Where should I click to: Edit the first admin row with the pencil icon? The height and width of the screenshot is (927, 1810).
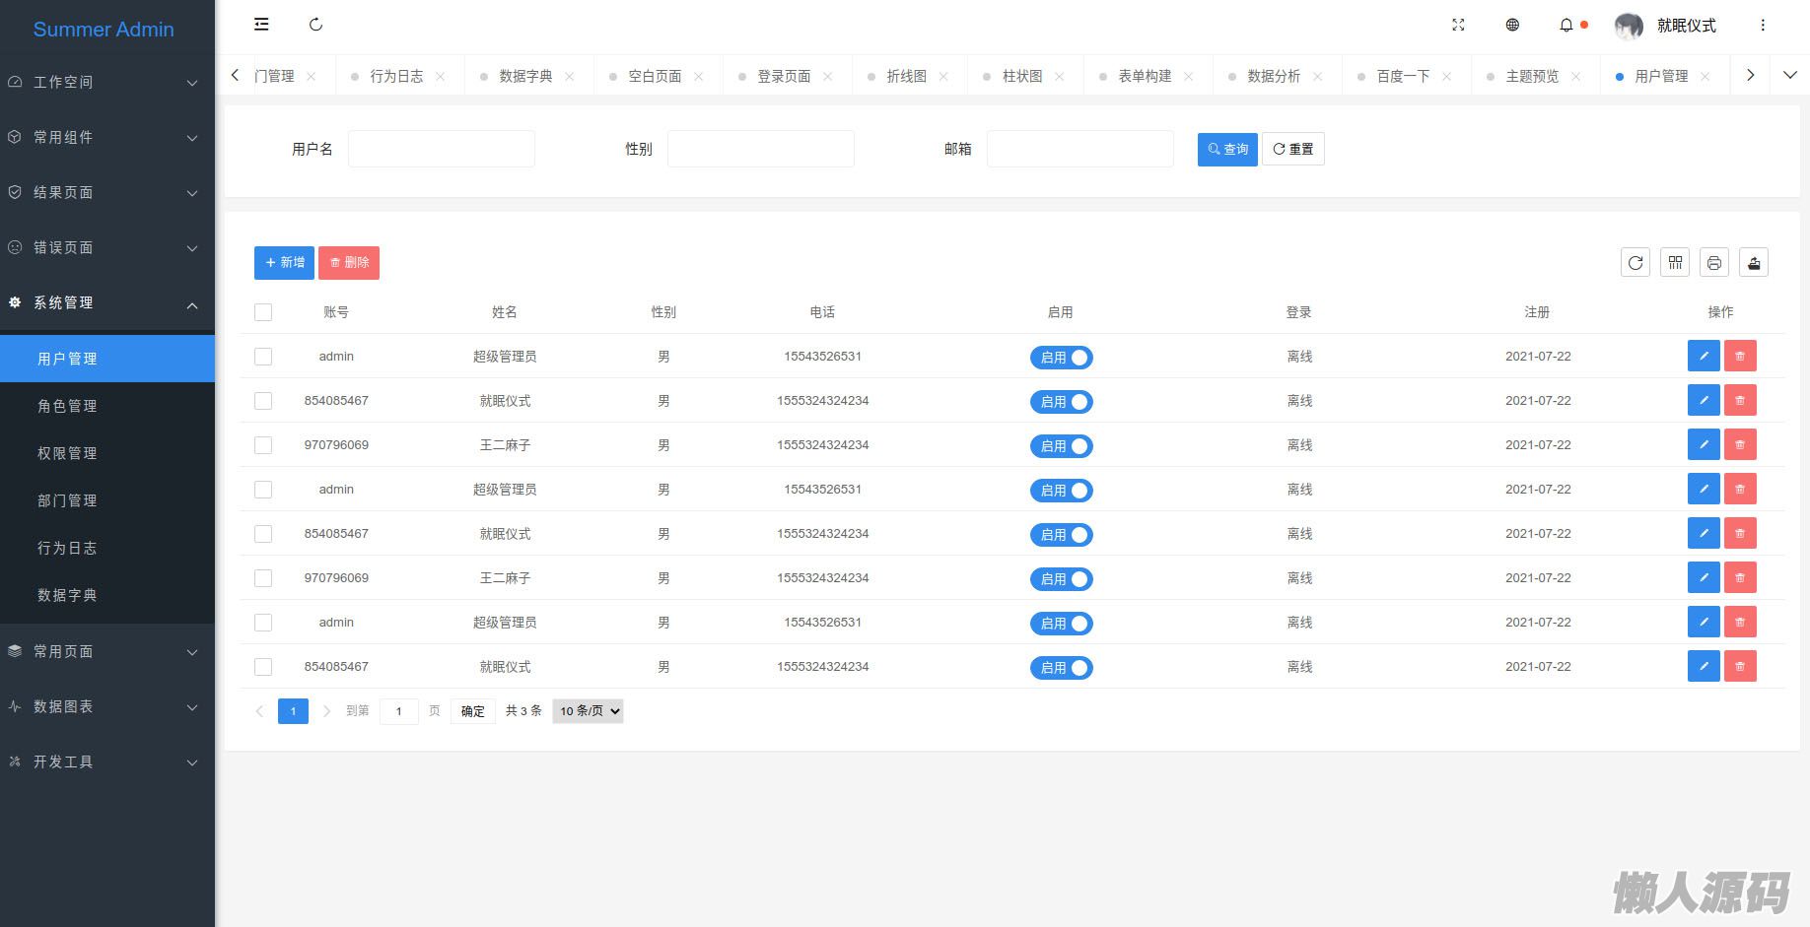point(1703,357)
